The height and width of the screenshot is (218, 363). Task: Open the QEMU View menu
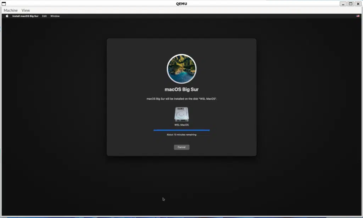26,10
